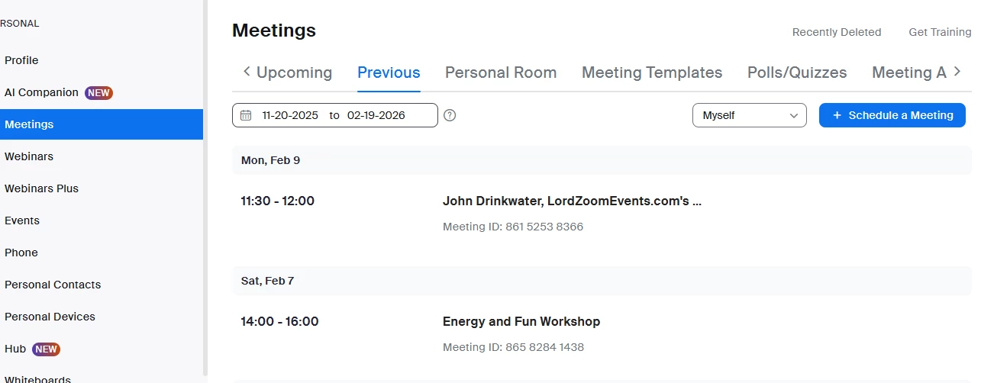Open the Recently Deleted link
Screen dimensions: 981x383
[x=836, y=32]
